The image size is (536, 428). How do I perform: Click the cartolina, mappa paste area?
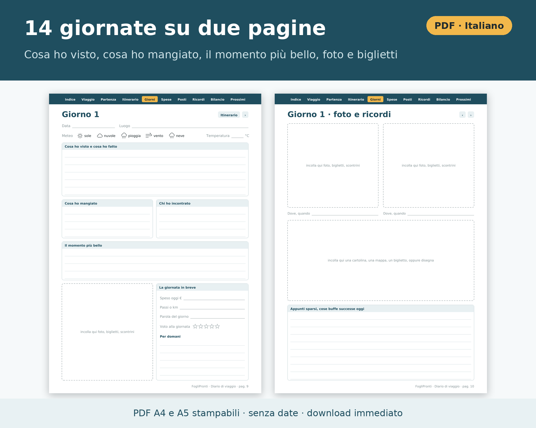coord(381,260)
